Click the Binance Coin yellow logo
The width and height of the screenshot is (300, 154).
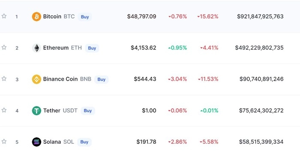[36, 79]
